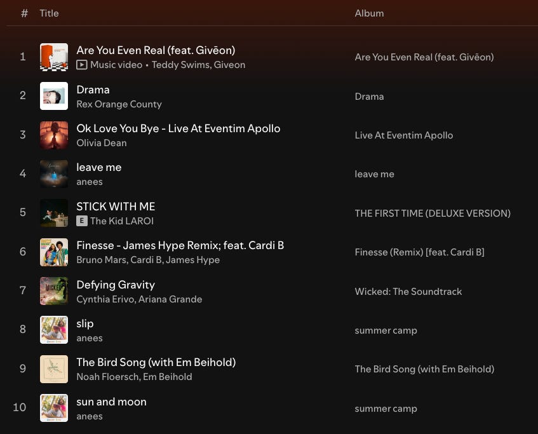Open The Bird Song (with Em Beihold) album link

(x=424, y=369)
